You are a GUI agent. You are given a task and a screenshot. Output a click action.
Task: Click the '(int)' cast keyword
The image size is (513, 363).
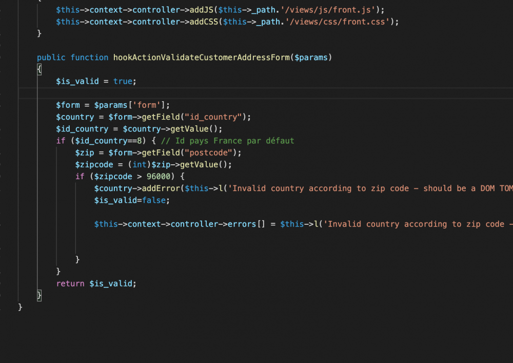tap(140, 165)
